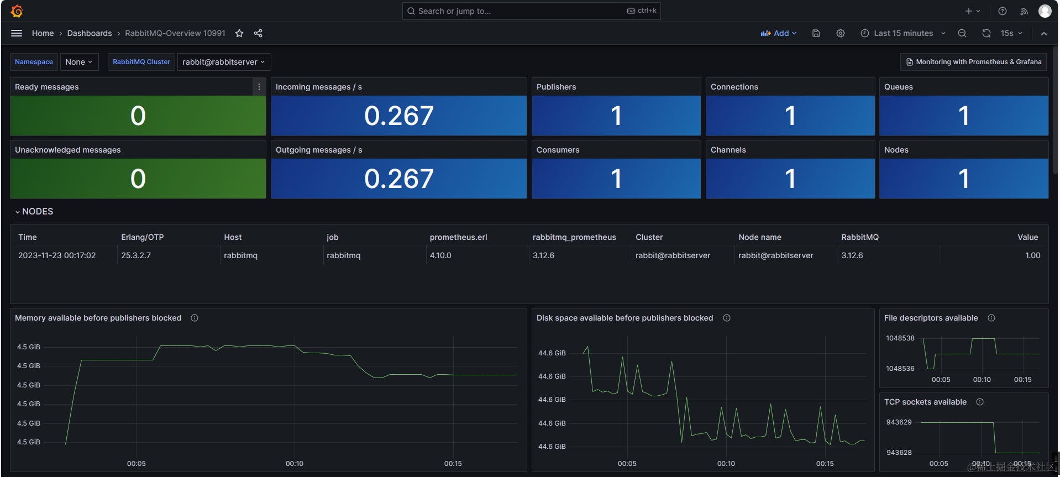This screenshot has width=1060, height=477.
Task: Show info for TCP sockets available panel
Action: [x=980, y=402]
